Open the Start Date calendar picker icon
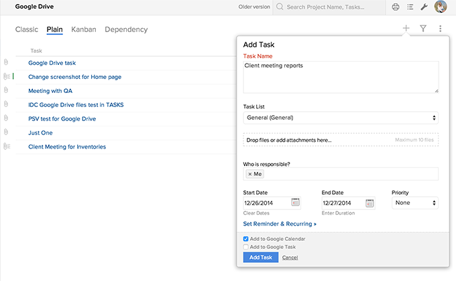456x281 pixels. 295,202
